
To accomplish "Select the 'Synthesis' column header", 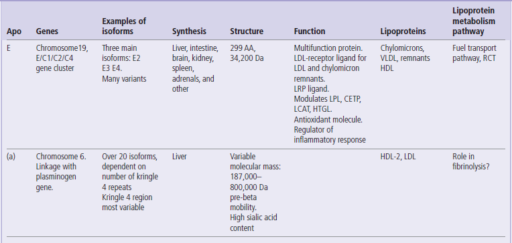I will coord(189,31).
